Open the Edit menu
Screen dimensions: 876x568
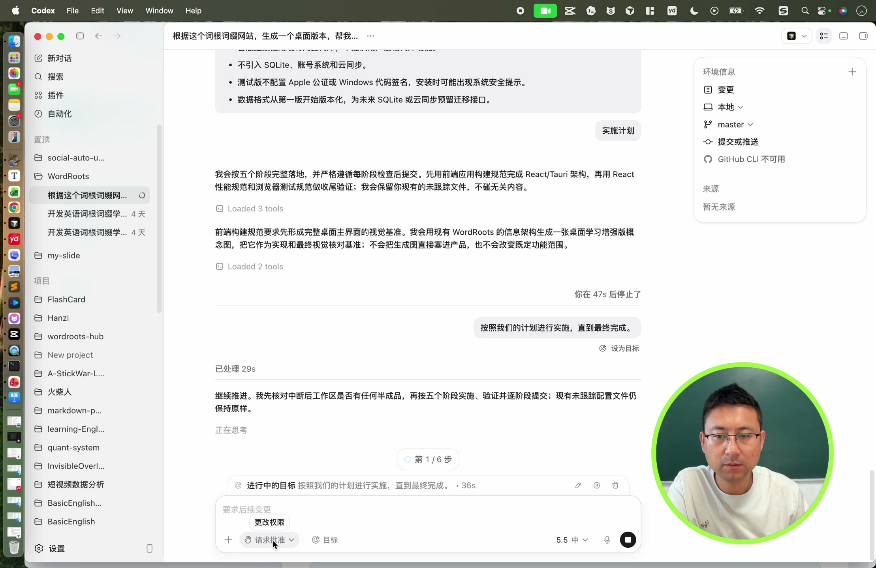[x=98, y=11]
